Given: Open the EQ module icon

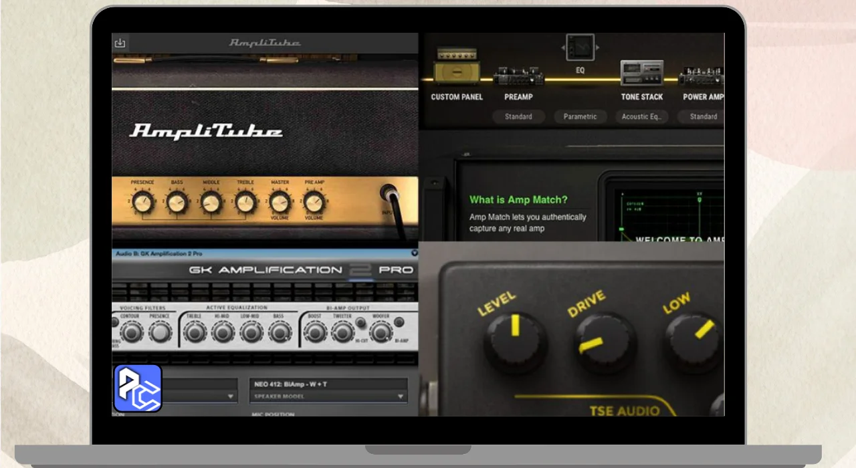Looking at the screenshot, I should (580, 47).
